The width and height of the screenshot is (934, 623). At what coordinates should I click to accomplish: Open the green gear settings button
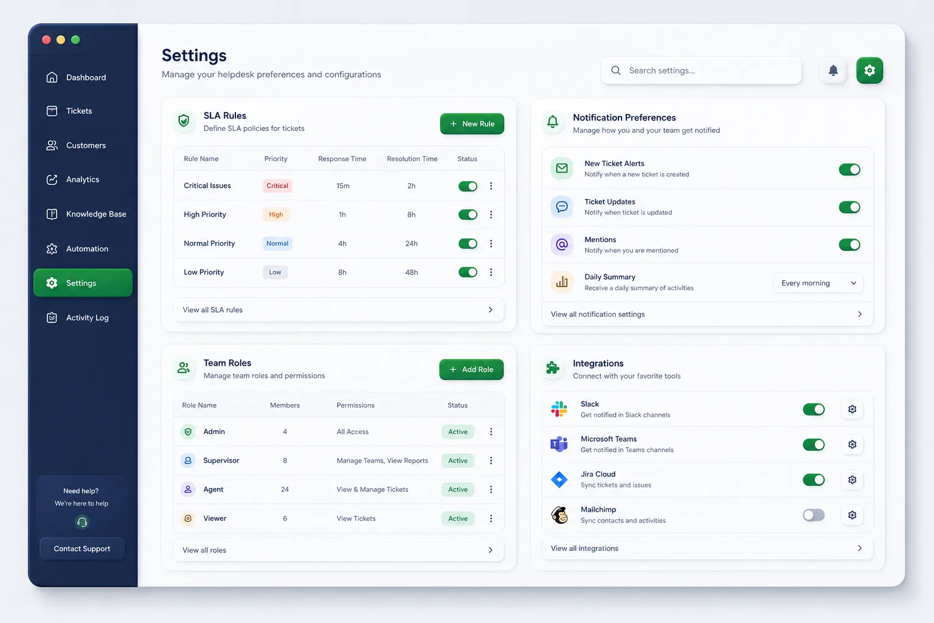870,71
